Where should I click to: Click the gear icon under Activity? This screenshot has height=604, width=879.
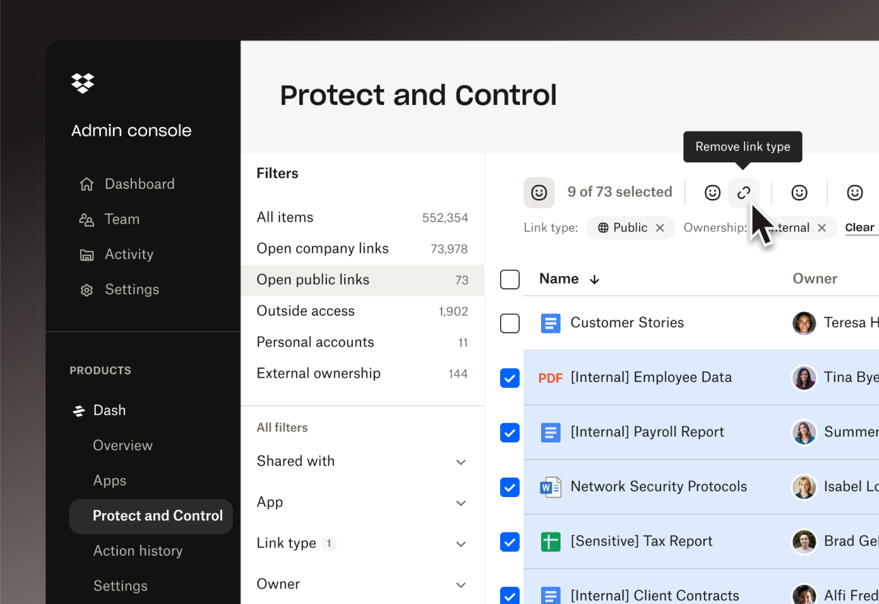point(87,290)
